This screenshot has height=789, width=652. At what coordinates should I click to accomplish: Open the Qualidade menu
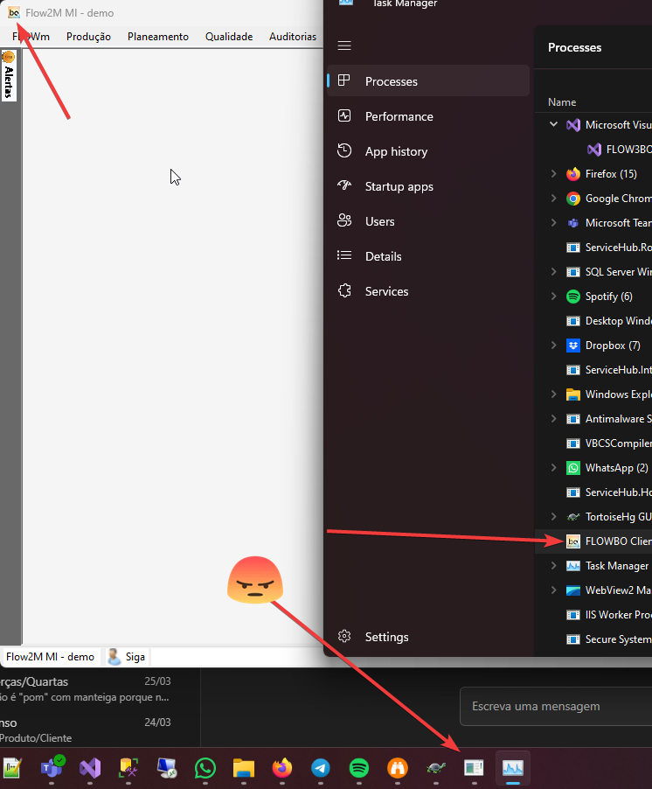click(x=229, y=37)
